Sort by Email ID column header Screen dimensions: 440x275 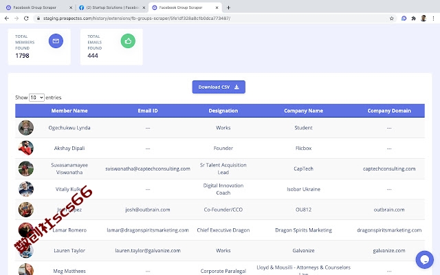148,111
